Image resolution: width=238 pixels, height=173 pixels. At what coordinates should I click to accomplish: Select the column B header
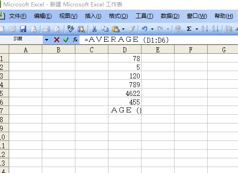58,50
